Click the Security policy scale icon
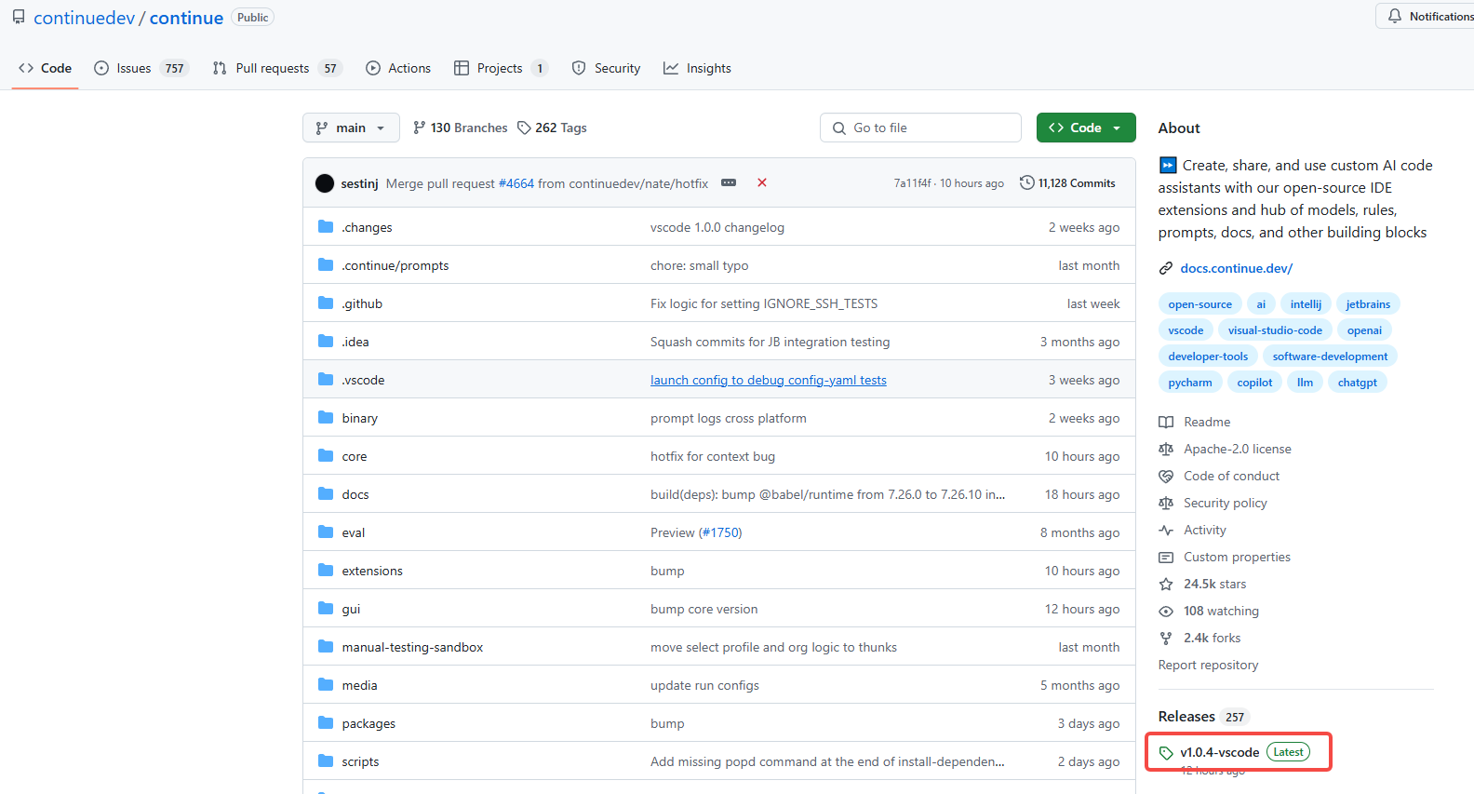This screenshot has width=1474, height=794. pyautogui.click(x=1166, y=503)
